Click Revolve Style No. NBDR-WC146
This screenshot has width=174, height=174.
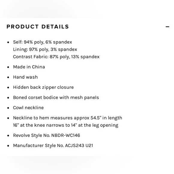46,135
